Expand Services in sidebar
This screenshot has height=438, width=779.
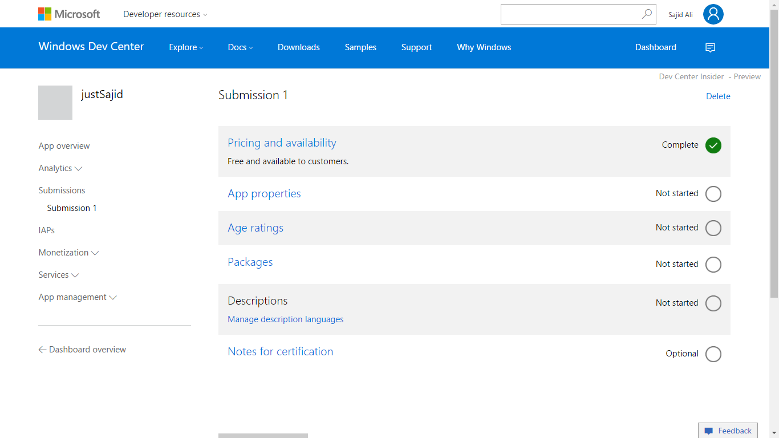(59, 275)
